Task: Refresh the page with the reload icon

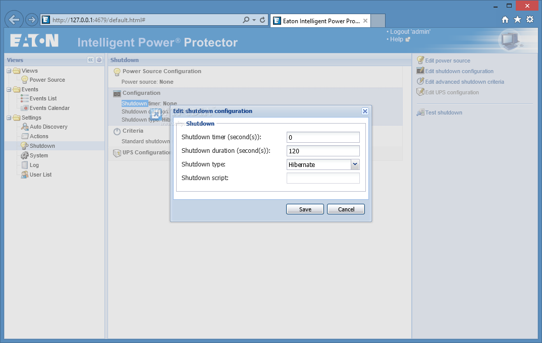Action: coord(262,20)
